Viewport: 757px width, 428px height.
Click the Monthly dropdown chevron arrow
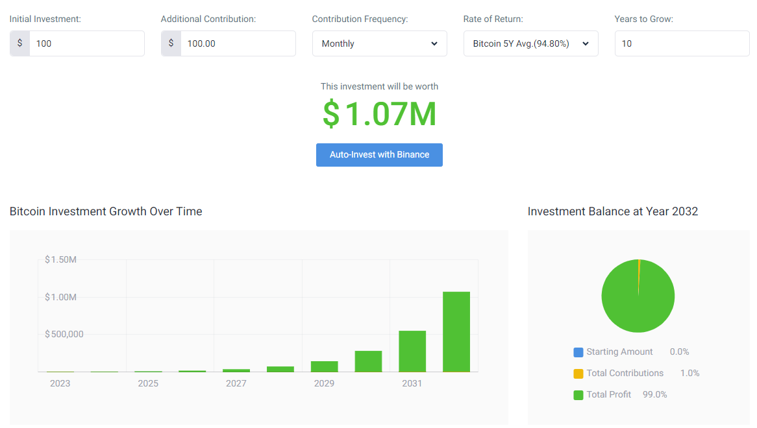click(x=434, y=44)
